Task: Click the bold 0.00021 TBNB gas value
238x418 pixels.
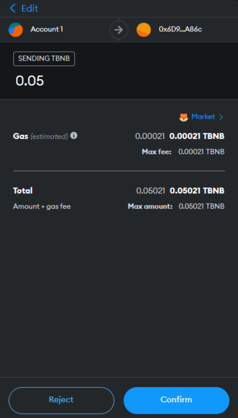Action: 197,136
